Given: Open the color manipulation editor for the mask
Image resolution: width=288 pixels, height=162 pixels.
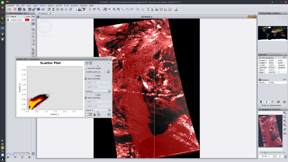Looking at the screenshot, I should (x=108, y=72).
